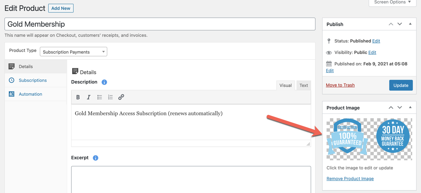Viewport: 421px width, 193px height.
Task: Switch to the Text editor tab
Action: click(x=304, y=85)
